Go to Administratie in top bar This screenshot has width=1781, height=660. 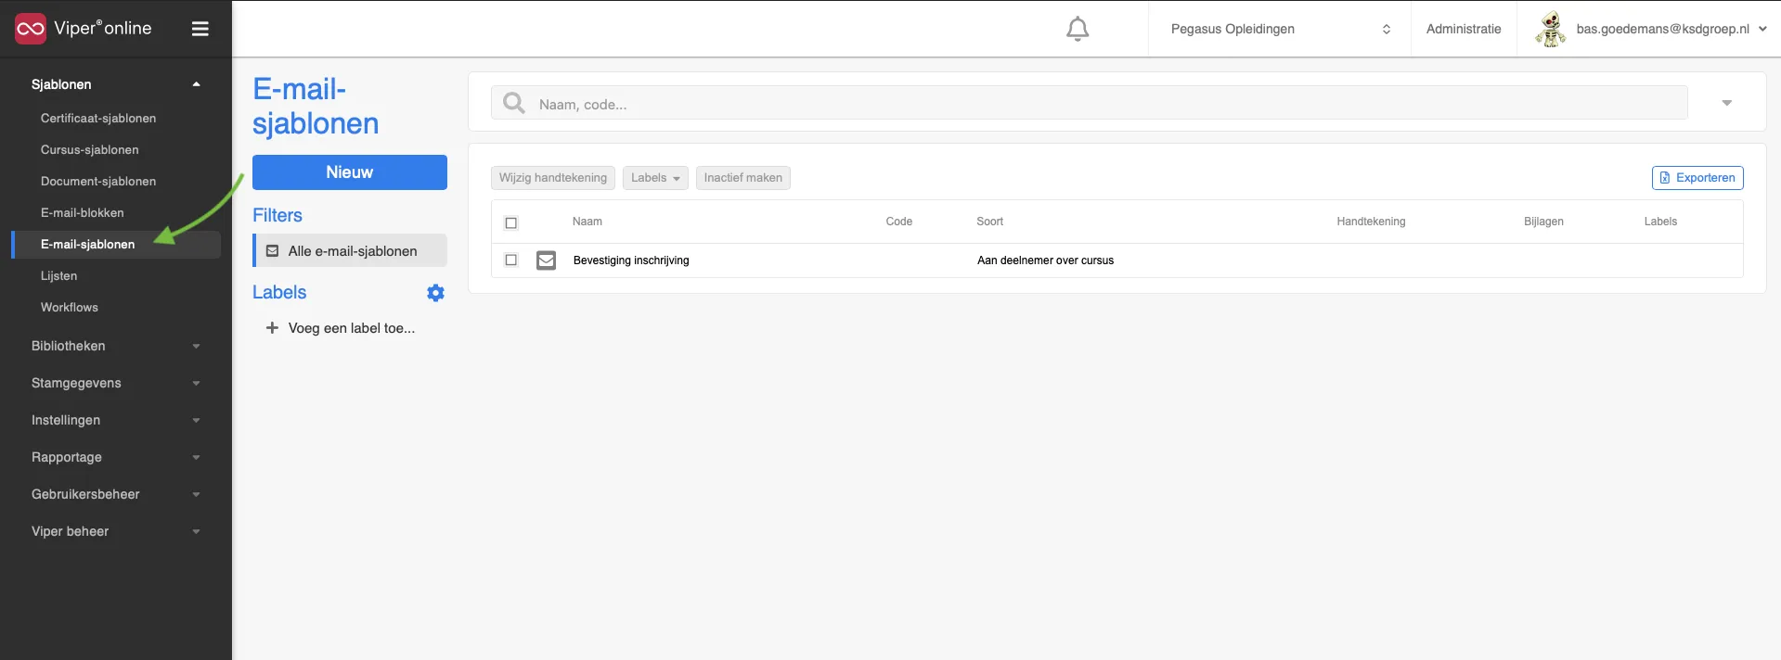point(1464,29)
